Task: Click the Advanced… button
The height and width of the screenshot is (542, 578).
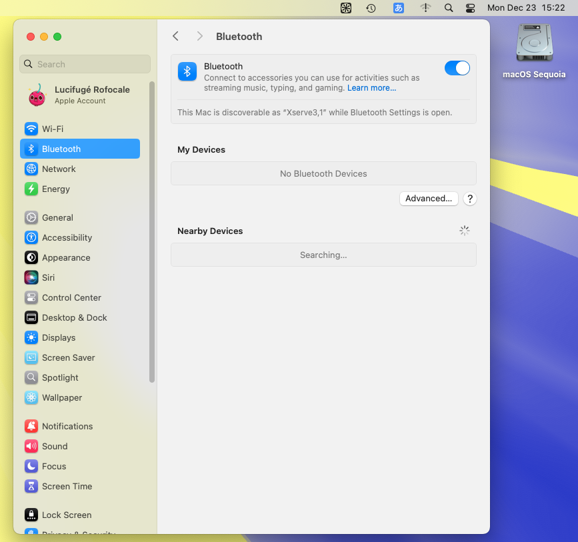Action: [429, 199]
